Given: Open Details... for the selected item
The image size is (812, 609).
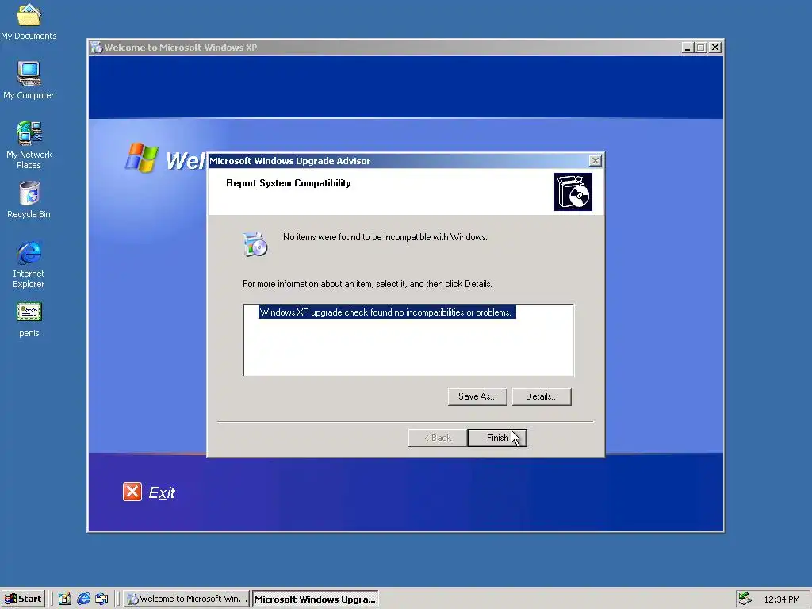Looking at the screenshot, I should coord(542,396).
